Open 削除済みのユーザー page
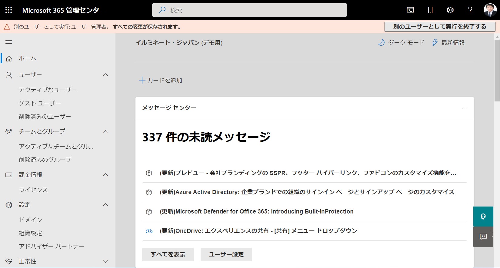 pyautogui.click(x=45, y=117)
